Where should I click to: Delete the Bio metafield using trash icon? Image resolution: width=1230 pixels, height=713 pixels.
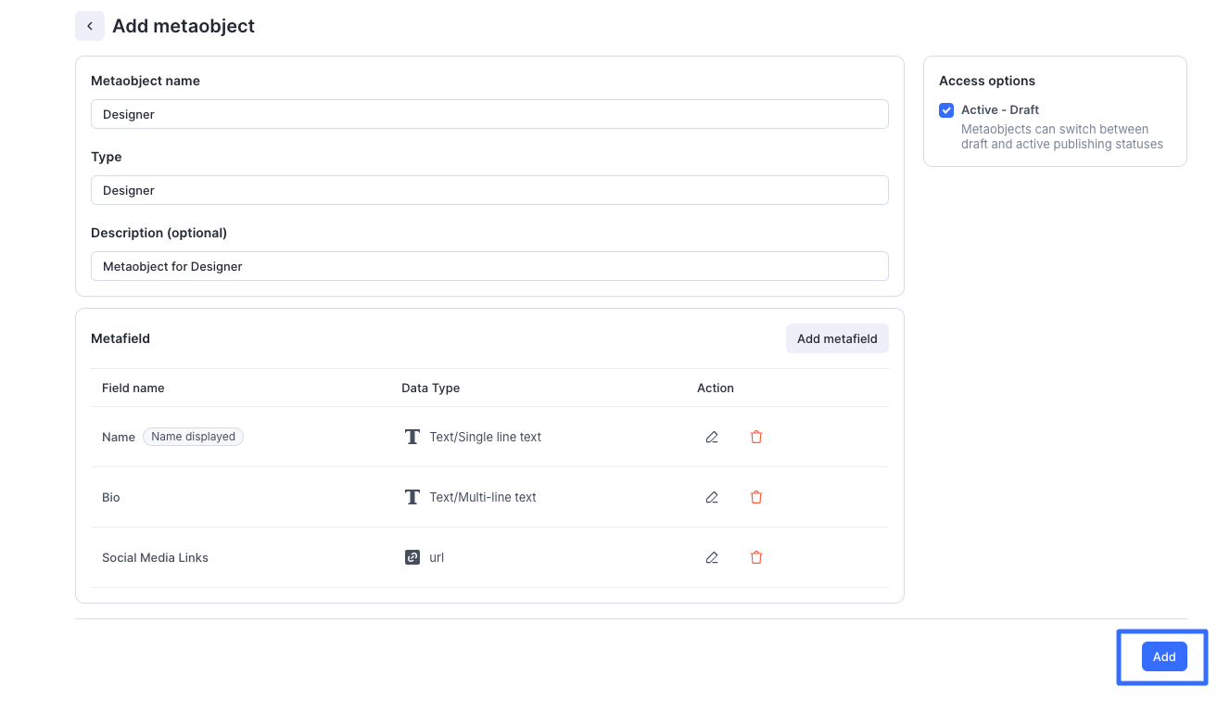click(x=756, y=497)
